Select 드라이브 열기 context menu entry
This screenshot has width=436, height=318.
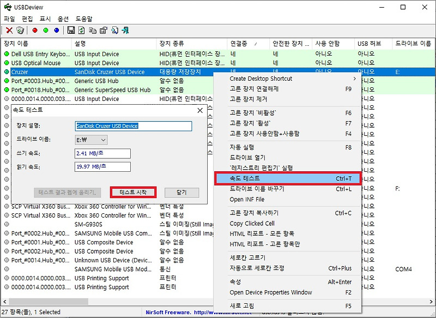coord(288,158)
